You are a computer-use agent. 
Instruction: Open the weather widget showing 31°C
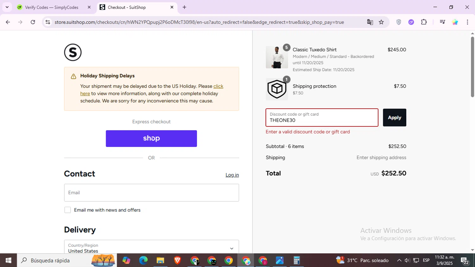coord(362,260)
